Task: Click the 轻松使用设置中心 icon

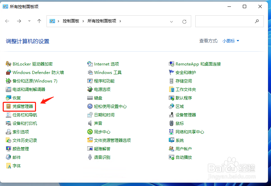Action: point(90,106)
